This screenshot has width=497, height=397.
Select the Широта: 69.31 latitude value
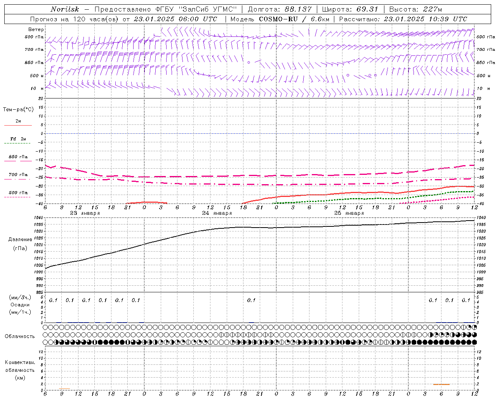(x=350, y=9)
